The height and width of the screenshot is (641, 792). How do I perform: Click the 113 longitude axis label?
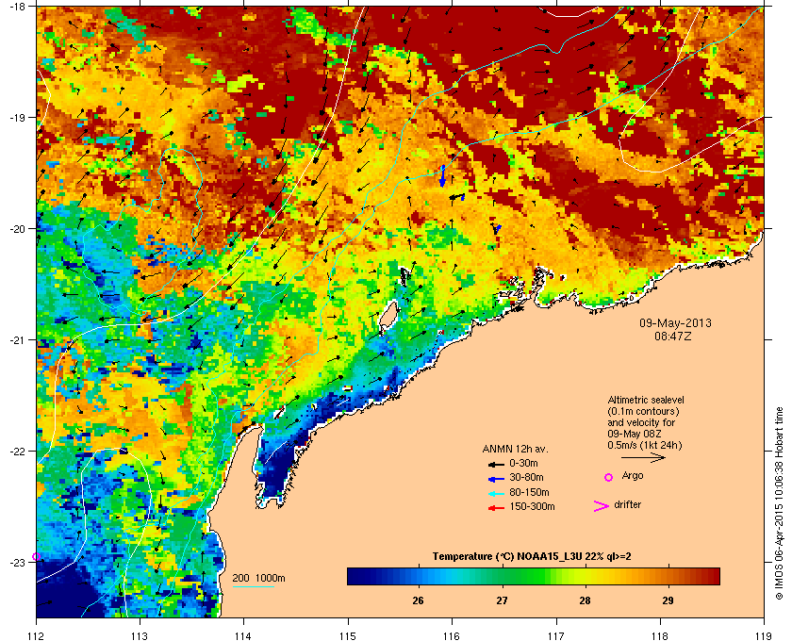click(x=140, y=635)
